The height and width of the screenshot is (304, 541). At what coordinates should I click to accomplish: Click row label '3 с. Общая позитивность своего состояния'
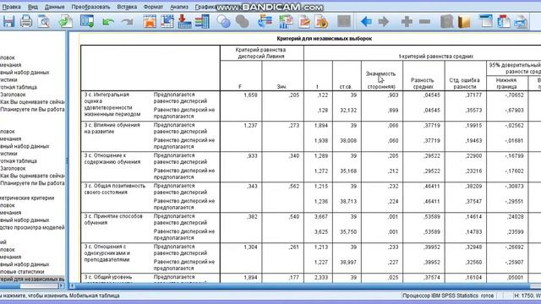115,189
